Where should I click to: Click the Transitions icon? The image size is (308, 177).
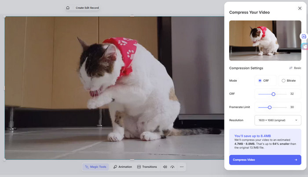pyautogui.click(x=139, y=167)
